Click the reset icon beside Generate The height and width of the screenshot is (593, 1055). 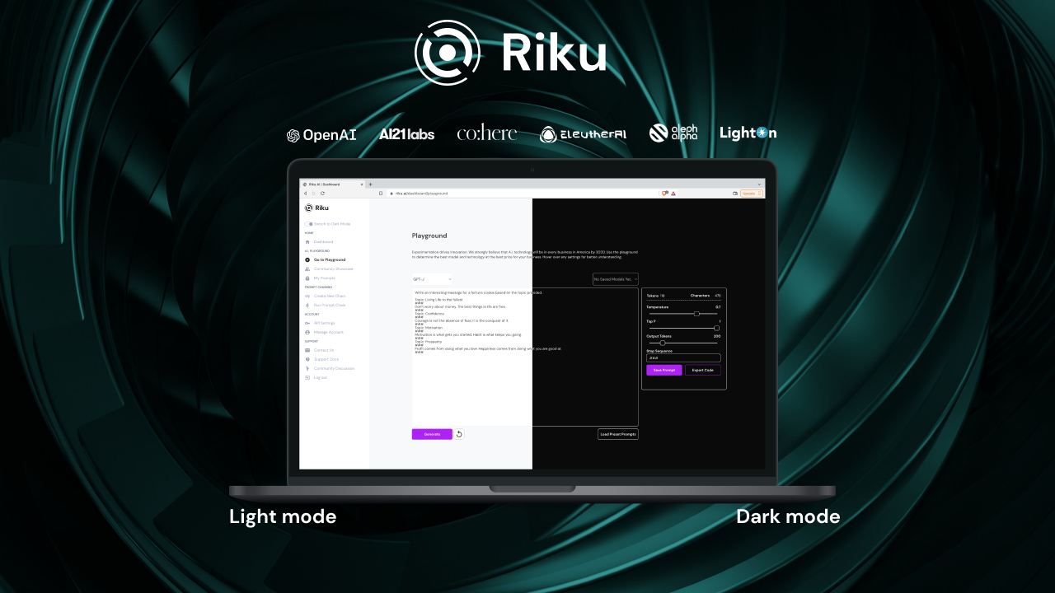(x=459, y=434)
